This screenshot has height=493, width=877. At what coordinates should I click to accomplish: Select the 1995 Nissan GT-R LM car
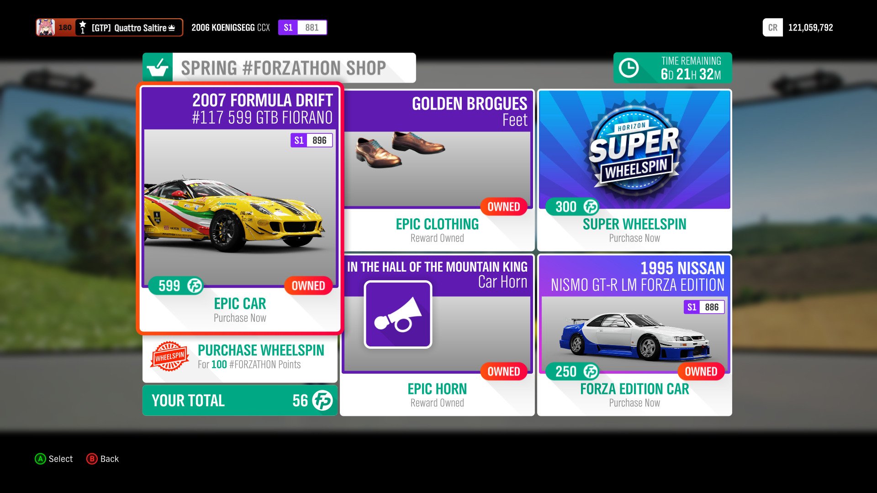click(x=634, y=335)
